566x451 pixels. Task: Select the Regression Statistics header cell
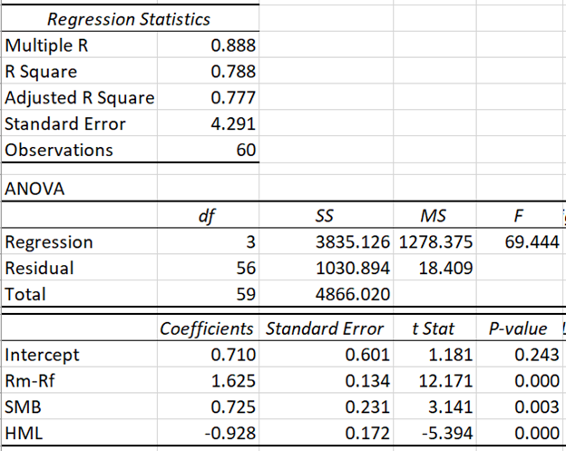[x=129, y=19]
